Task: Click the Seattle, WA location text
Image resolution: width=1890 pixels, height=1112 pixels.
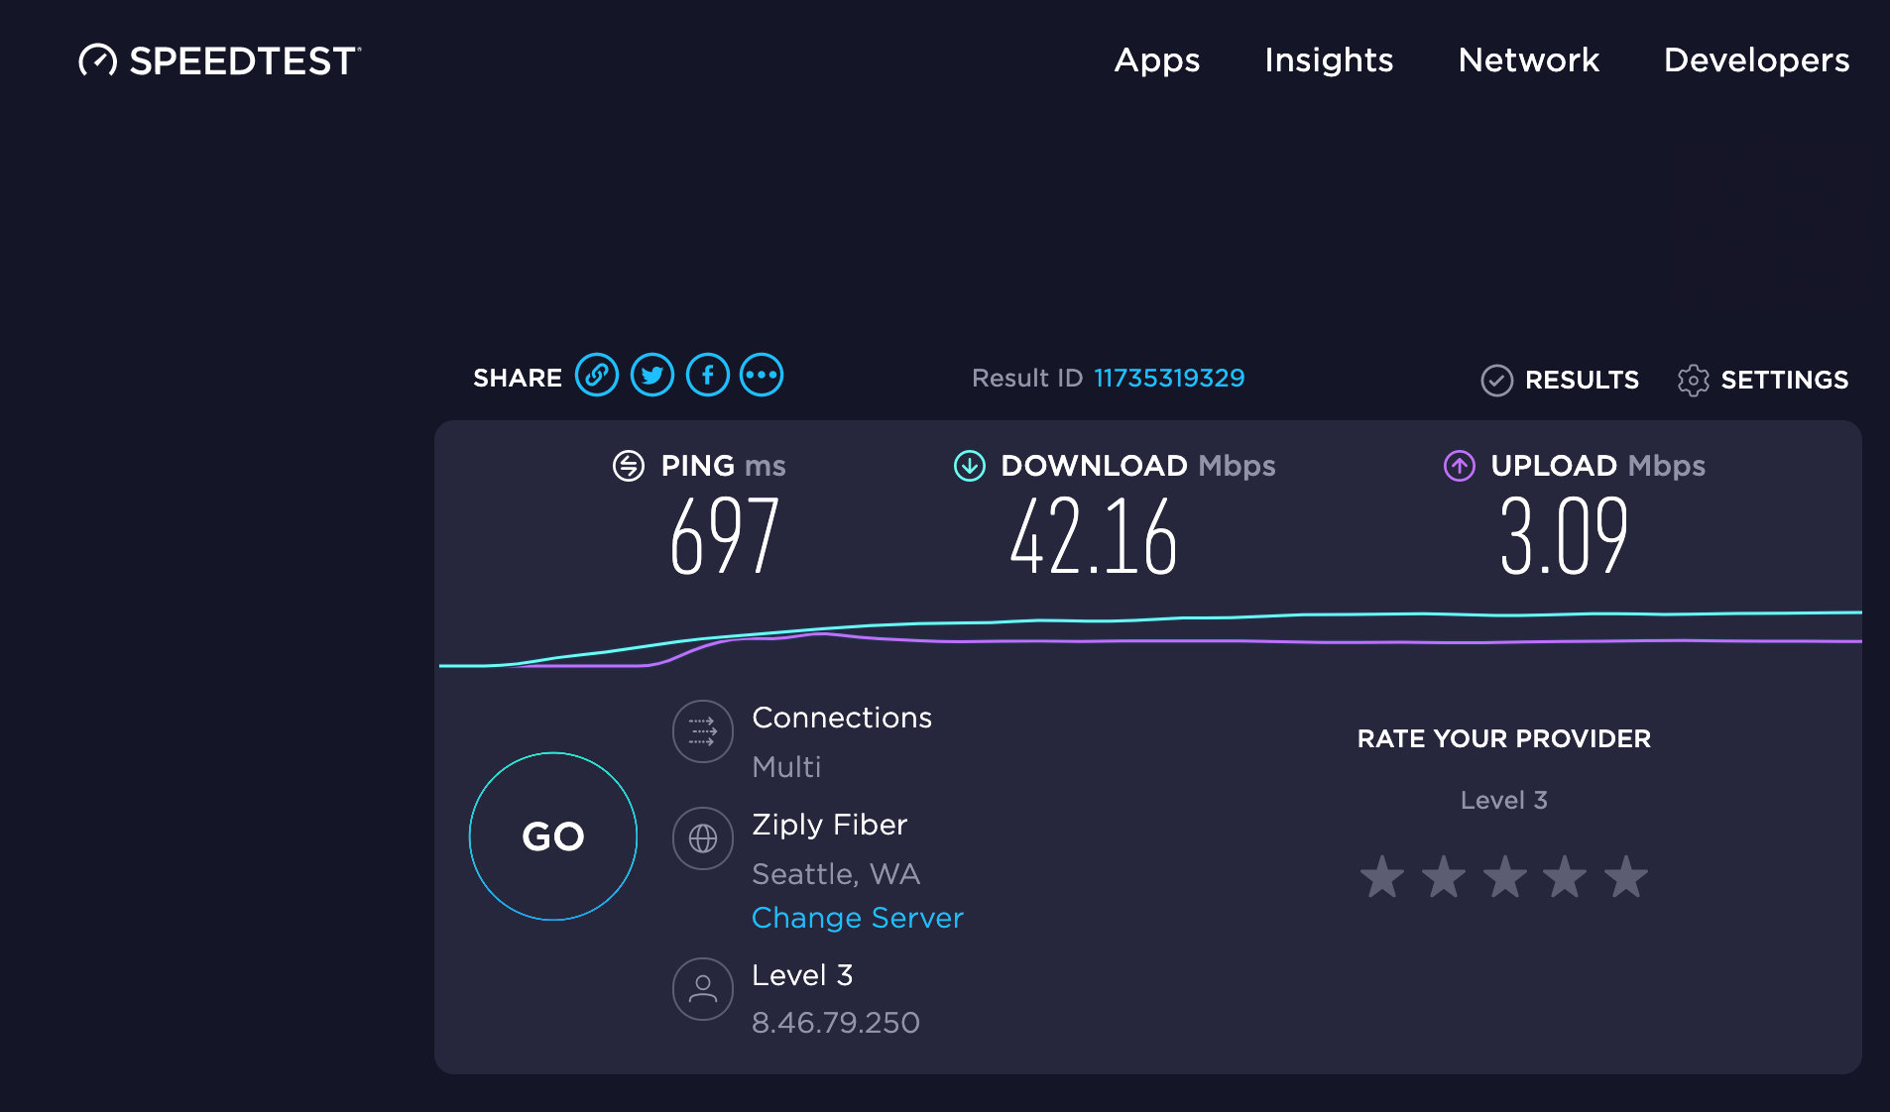Action: [x=836, y=874]
